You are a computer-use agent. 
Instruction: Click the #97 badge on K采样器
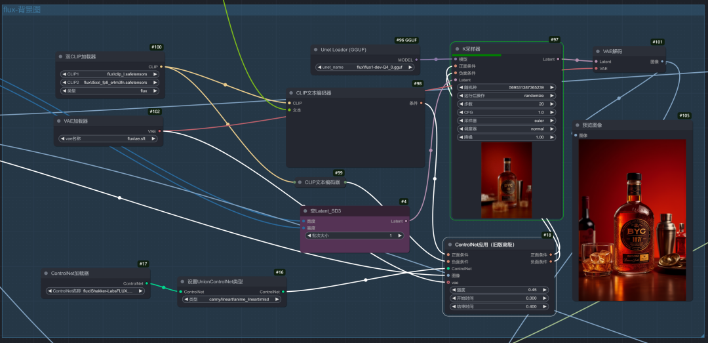(x=555, y=40)
